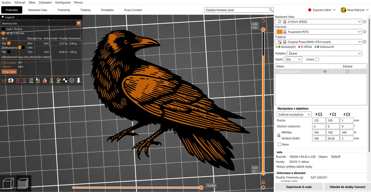Open the Pomoc menu
The height and width of the screenshot is (192, 371).
tap(79, 2)
